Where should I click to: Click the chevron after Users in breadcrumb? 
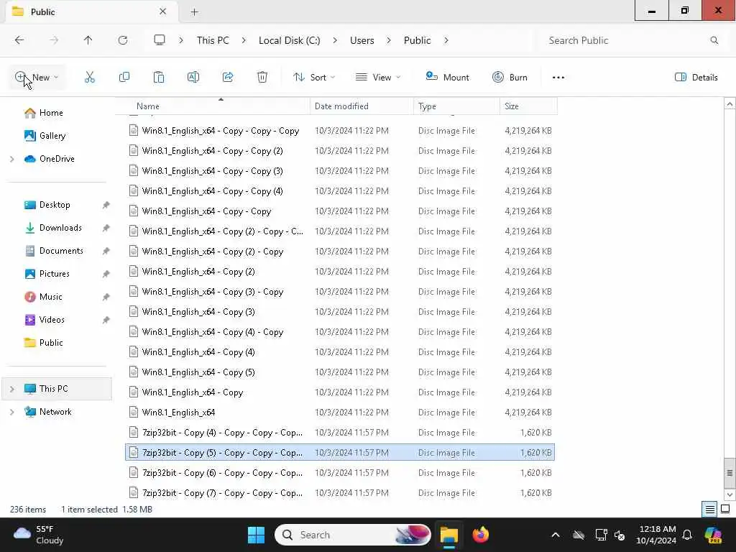click(389, 40)
